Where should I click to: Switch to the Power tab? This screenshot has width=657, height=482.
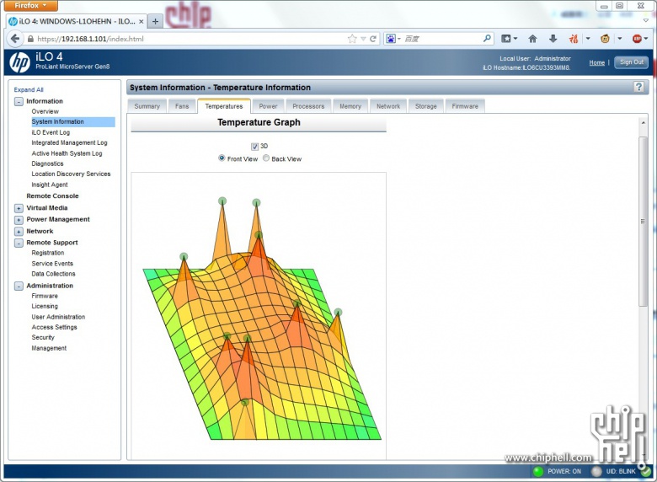tap(268, 106)
